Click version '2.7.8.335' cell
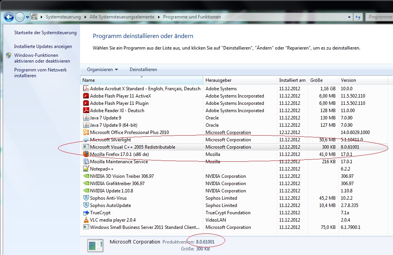393x255 pixels. click(350, 205)
